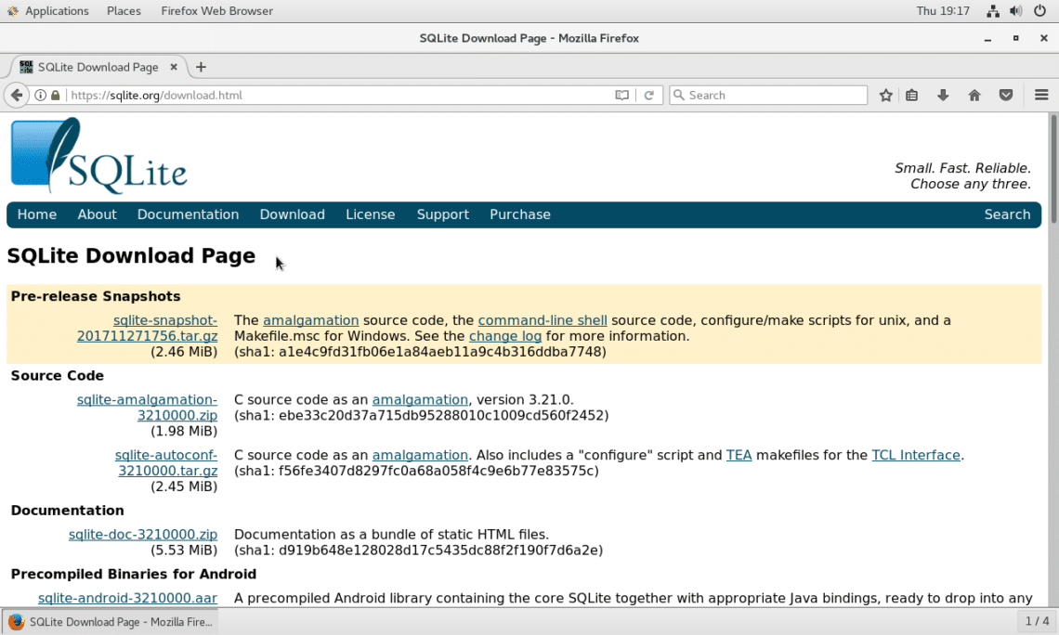1059x635 pixels.
Task: Open the Documentation menu on SQLite navbar
Action: pyautogui.click(x=188, y=214)
